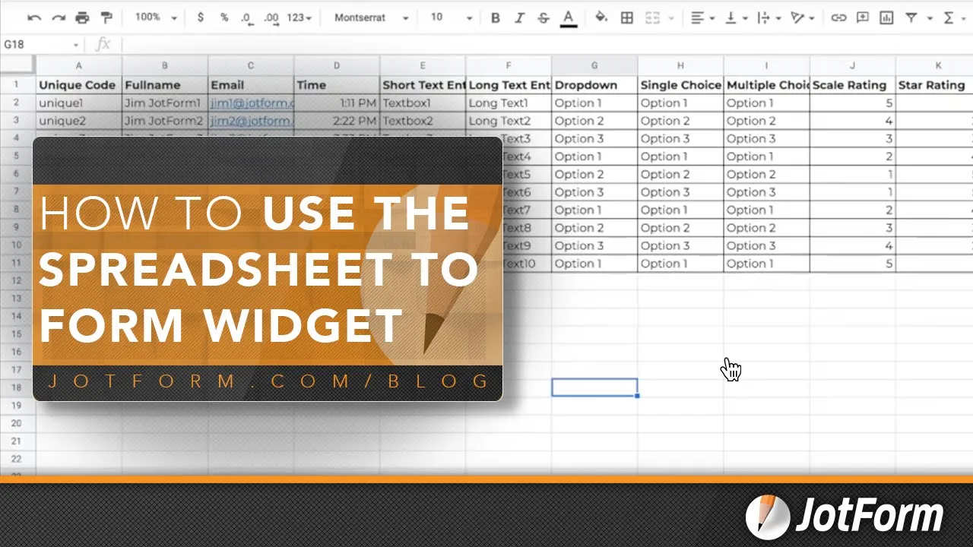Select the 'Time' header cell

(337, 85)
